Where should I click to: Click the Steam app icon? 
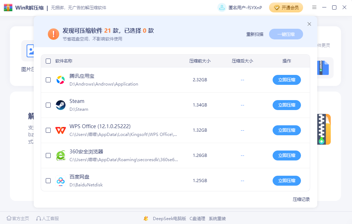(x=61, y=105)
